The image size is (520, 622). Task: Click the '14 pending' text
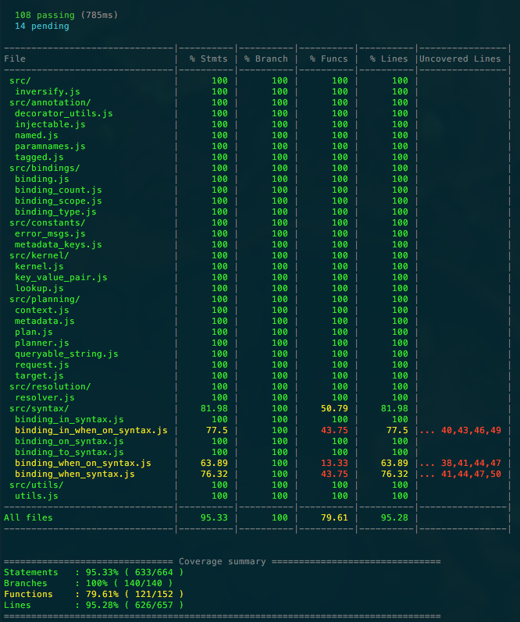tap(41, 27)
